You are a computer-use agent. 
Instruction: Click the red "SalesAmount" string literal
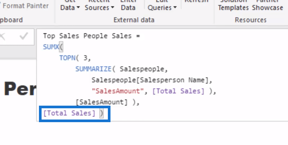point(118,91)
